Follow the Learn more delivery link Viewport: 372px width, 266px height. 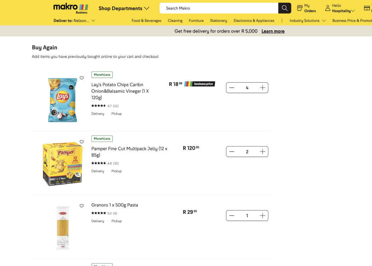click(273, 31)
